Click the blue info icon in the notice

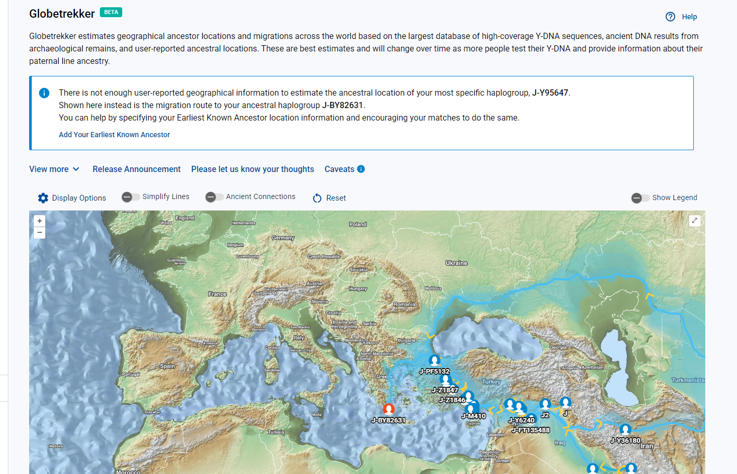coord(44,93)
